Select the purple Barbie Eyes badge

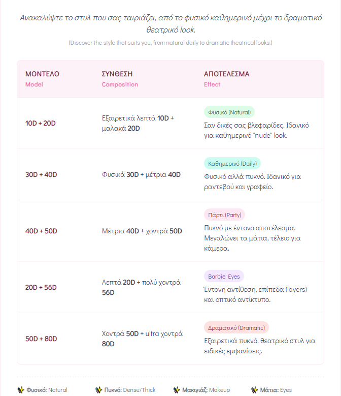224,277
